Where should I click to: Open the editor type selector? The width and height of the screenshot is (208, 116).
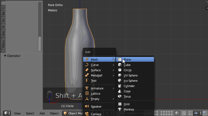click(x=7, y=113)
